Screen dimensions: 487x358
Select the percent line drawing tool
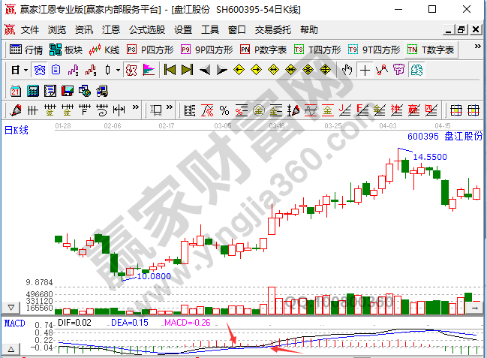pos(224,110)
